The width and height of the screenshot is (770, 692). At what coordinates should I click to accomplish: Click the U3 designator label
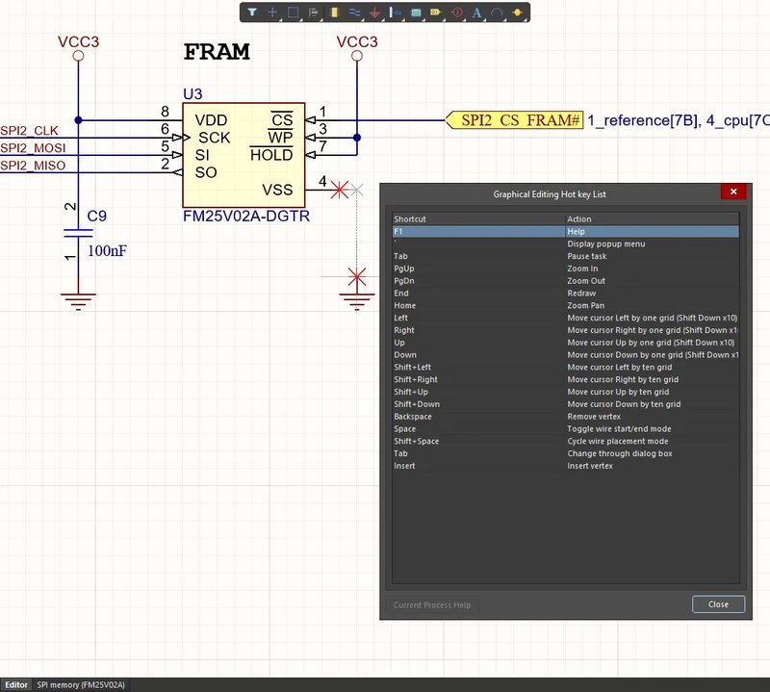[x=192, y=93]
